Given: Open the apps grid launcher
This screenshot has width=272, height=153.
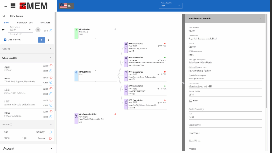Looking at the screenshot, I should 13,6.
